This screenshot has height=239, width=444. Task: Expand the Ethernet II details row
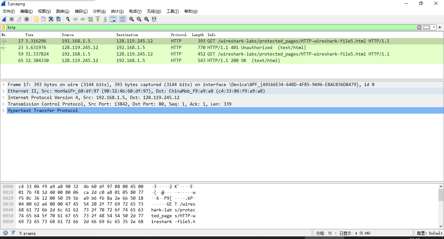[x=4, y=91]
